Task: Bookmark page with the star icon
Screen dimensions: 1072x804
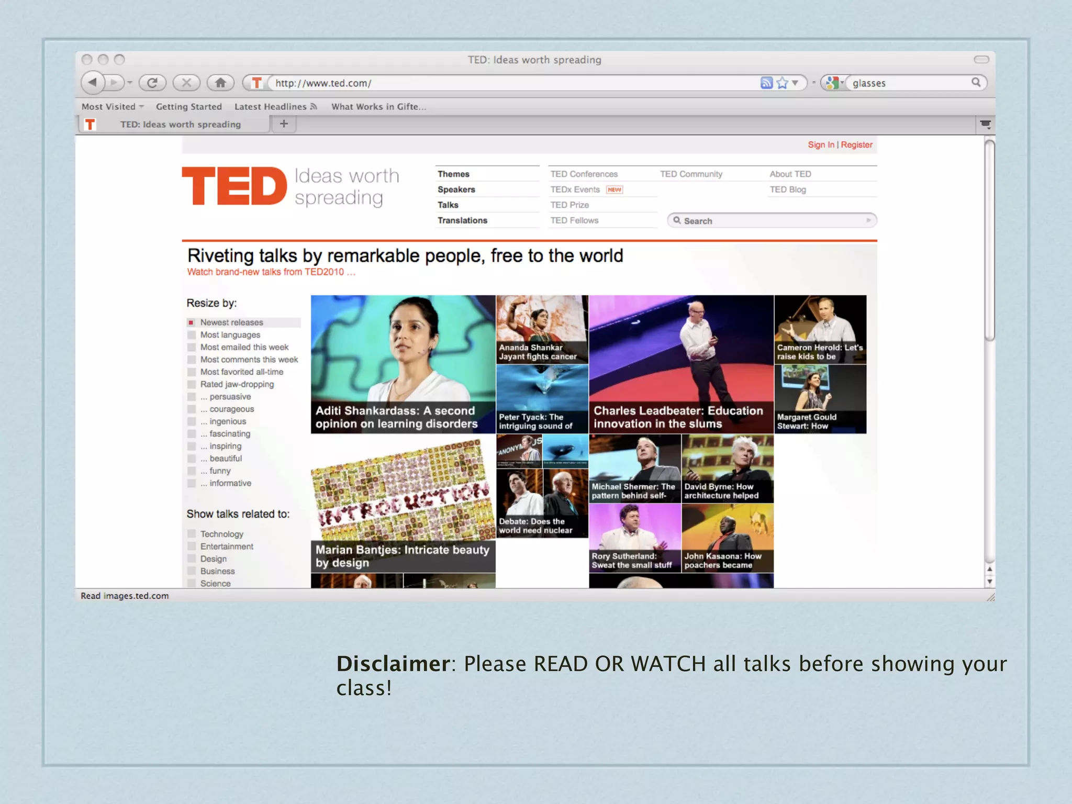Action: point(782,83)
